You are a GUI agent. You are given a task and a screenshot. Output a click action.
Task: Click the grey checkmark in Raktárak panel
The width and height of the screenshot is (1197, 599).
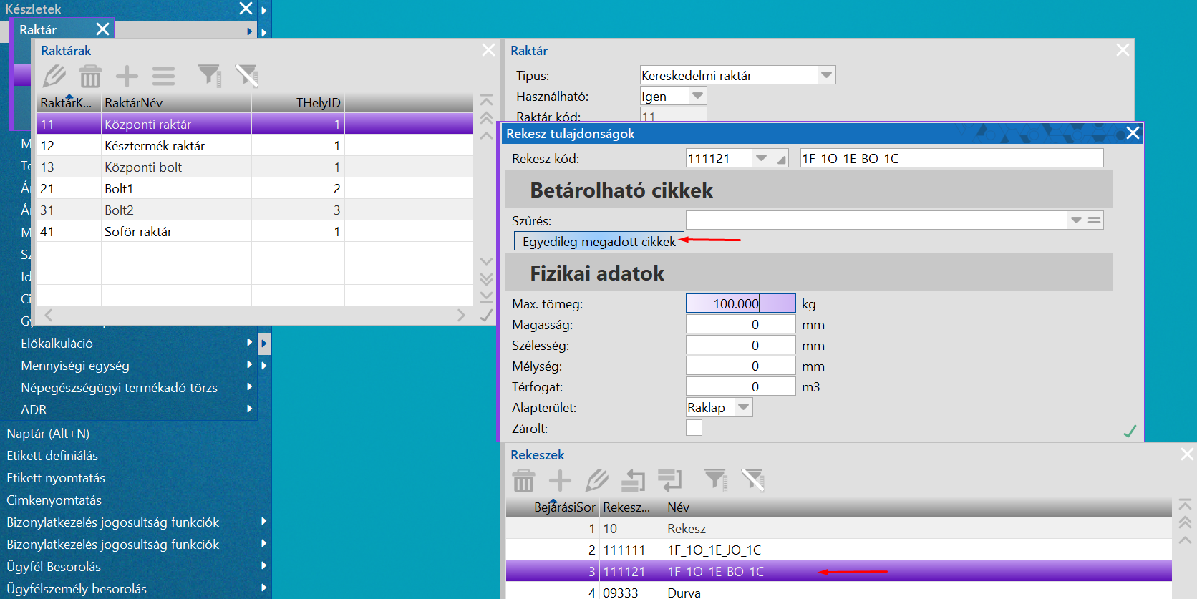486,315
